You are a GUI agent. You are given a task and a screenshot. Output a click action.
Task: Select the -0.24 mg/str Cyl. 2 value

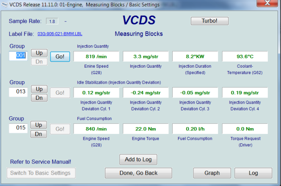[x=146, y=93]
